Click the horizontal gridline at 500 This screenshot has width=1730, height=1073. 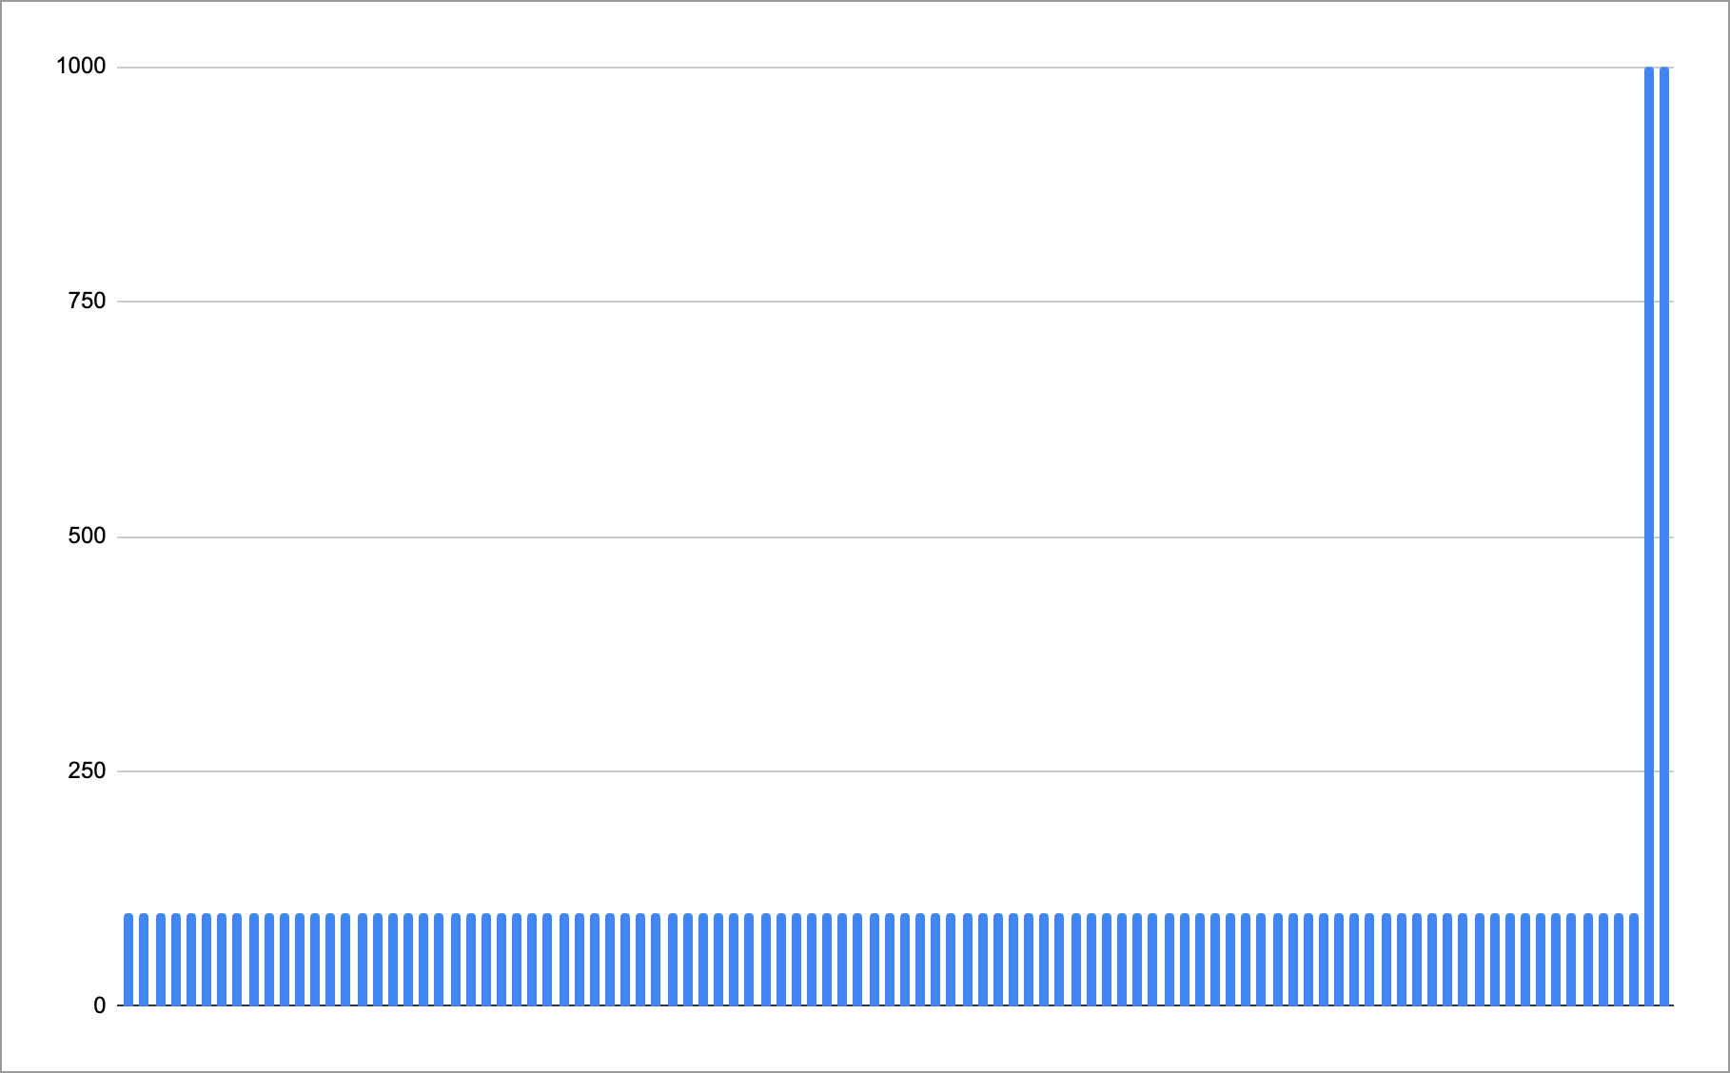click(x=856, y=536)
